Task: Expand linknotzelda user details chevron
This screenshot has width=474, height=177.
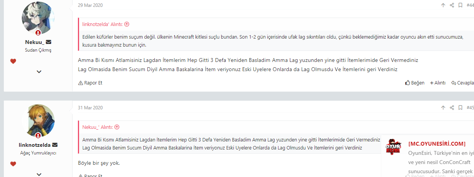Action: pos(39,174)
